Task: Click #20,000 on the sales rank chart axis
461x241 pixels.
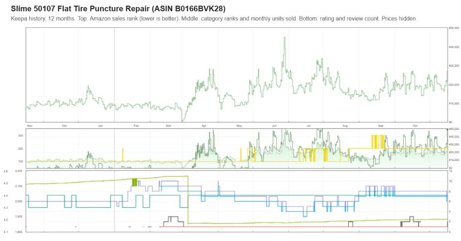Action: click(x=454, y=85)
